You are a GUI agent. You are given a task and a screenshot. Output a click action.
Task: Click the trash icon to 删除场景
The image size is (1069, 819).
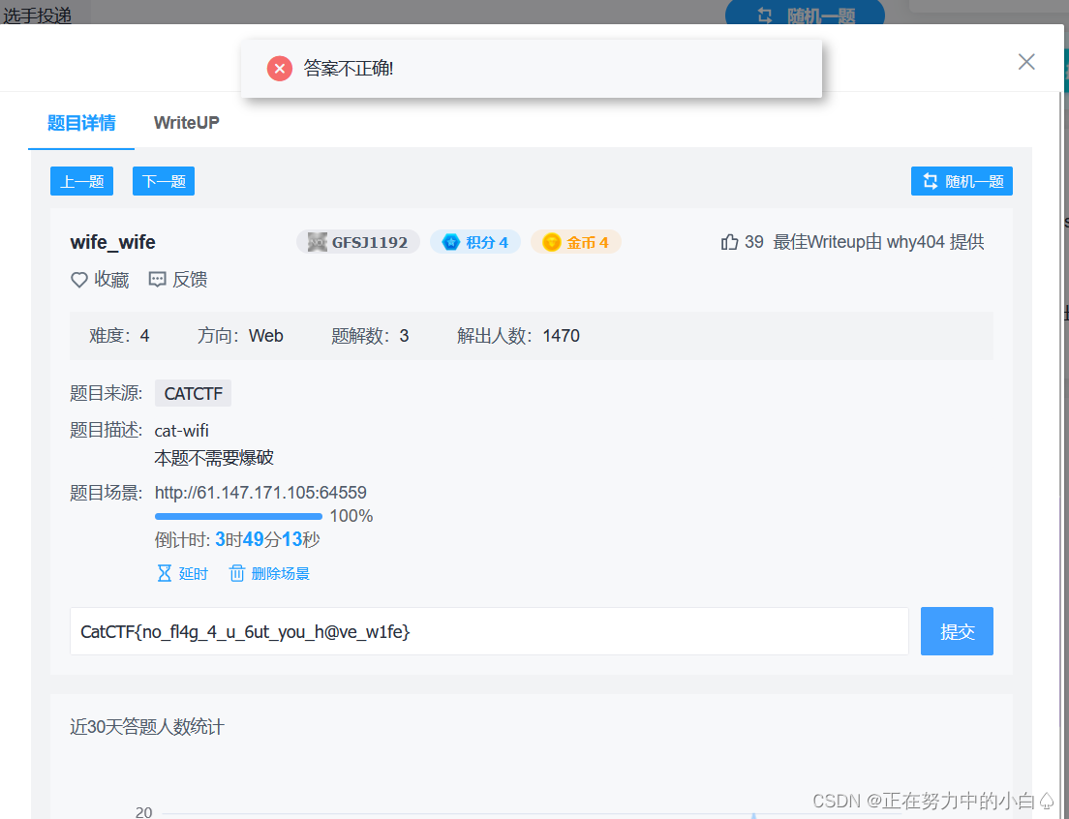(x=237, y=573)
